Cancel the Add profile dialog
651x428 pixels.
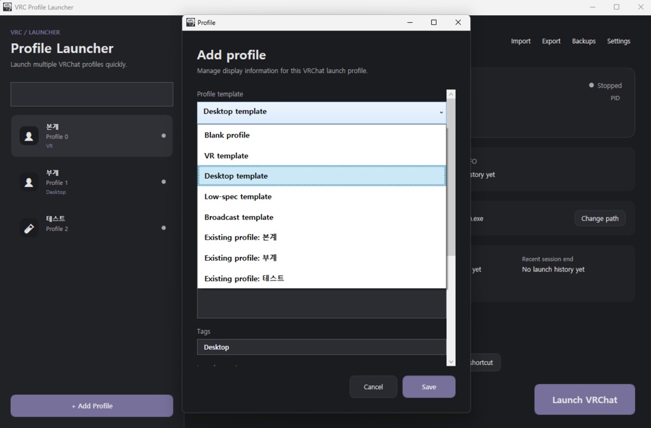point(373,387)
